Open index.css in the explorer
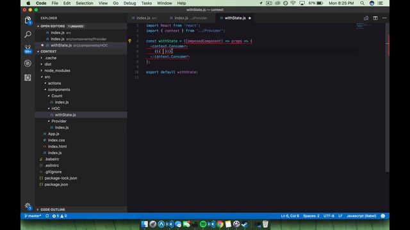This screenshot has height=230, width=410. click(x=56, y=140)
